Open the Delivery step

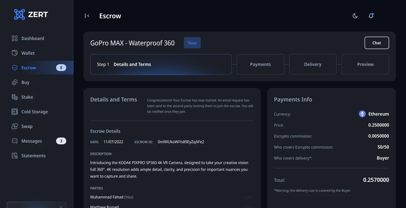(313, 64)
